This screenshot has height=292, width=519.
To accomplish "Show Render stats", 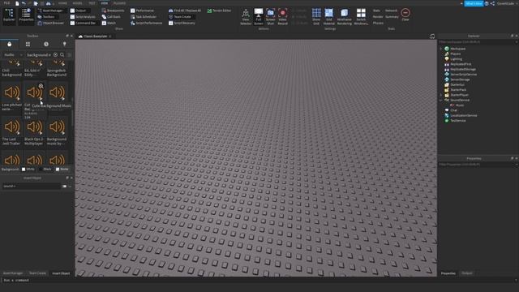I will [378, 16].
